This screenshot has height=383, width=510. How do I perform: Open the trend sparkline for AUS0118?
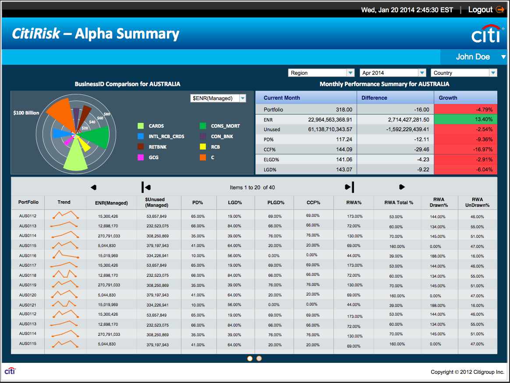pos(64,274)
